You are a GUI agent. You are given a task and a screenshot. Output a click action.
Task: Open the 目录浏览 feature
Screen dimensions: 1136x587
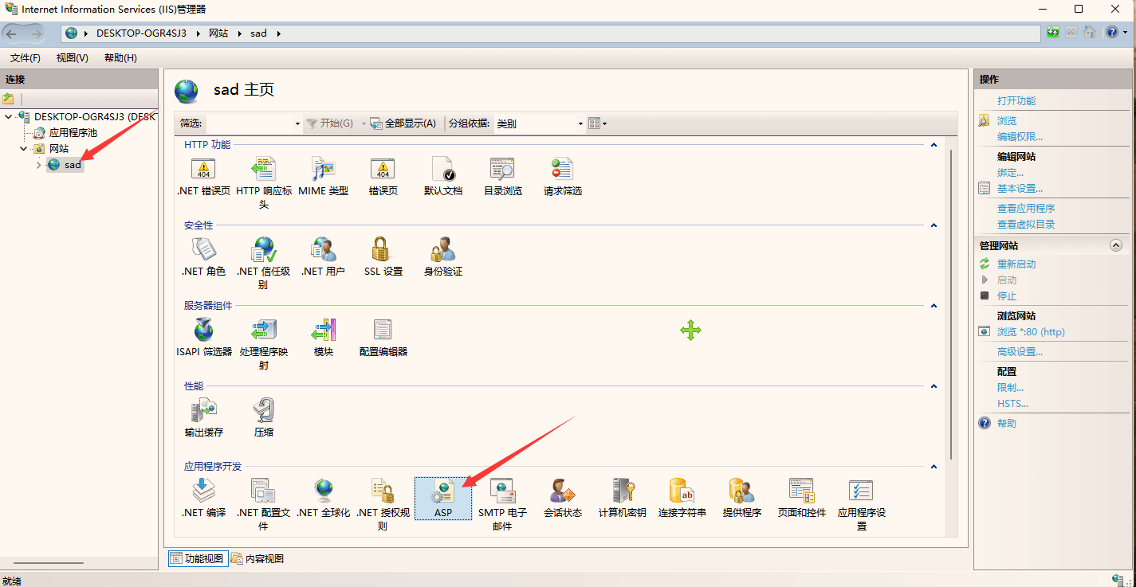503,177
